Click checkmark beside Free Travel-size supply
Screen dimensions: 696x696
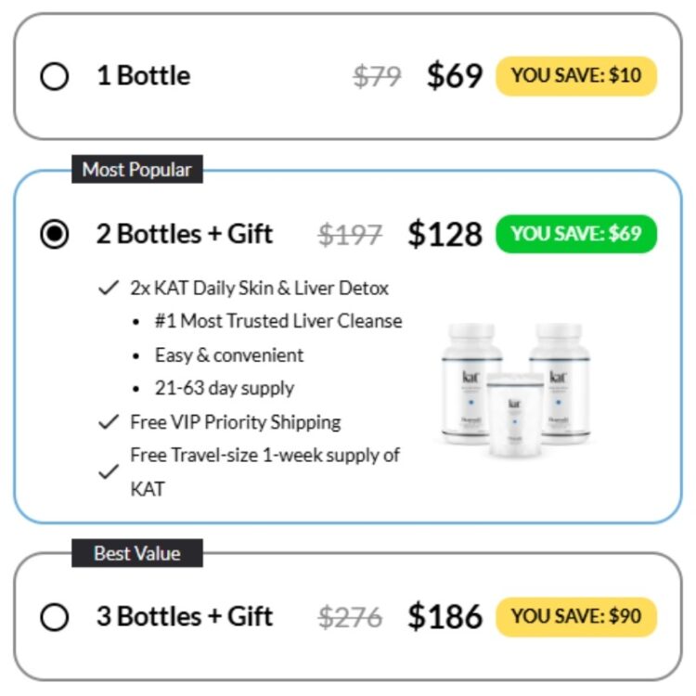(109, 471)
